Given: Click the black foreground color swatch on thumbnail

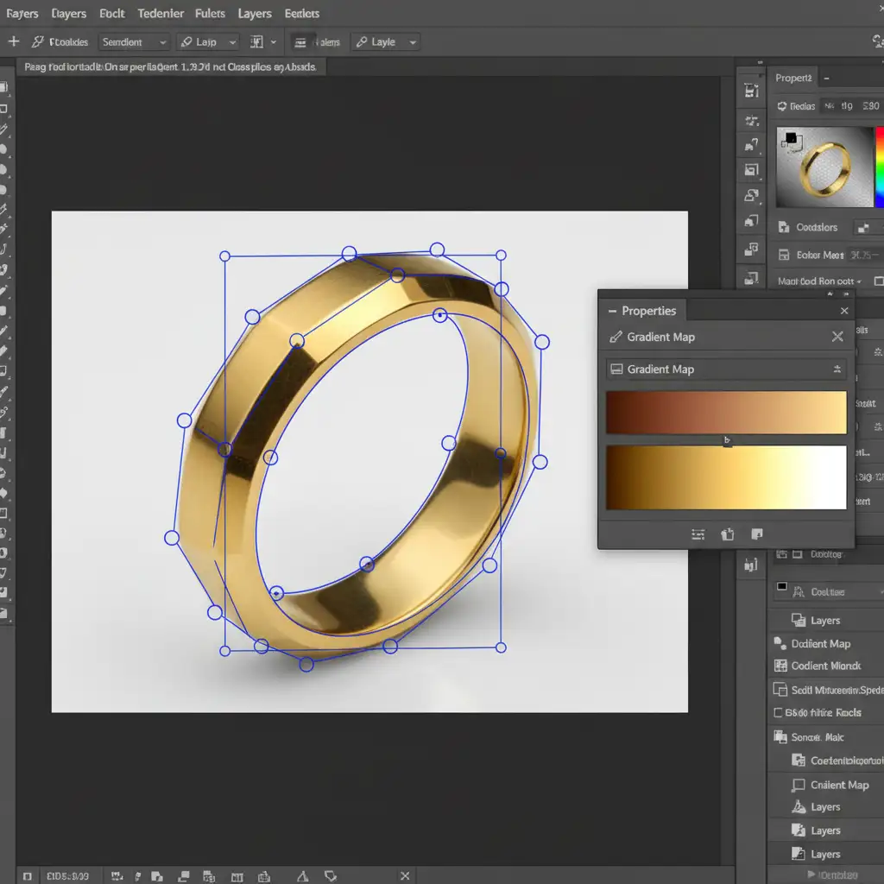Looking at the screenshot, I should click(789, 138).
